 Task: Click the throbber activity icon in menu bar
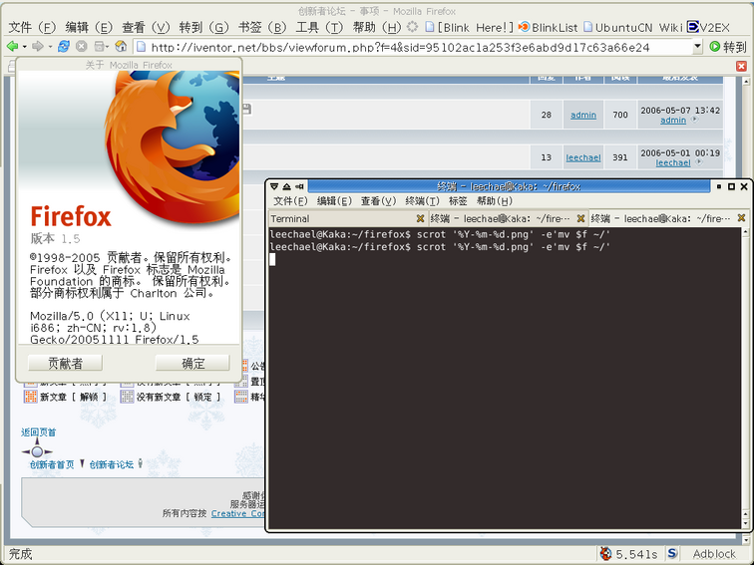pyautogui.click(x=412, y=27)
